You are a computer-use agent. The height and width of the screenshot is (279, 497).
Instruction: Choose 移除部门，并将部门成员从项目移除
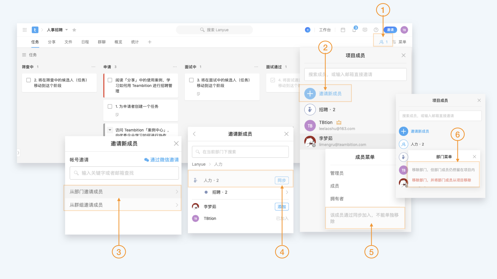tap(441, 180)
